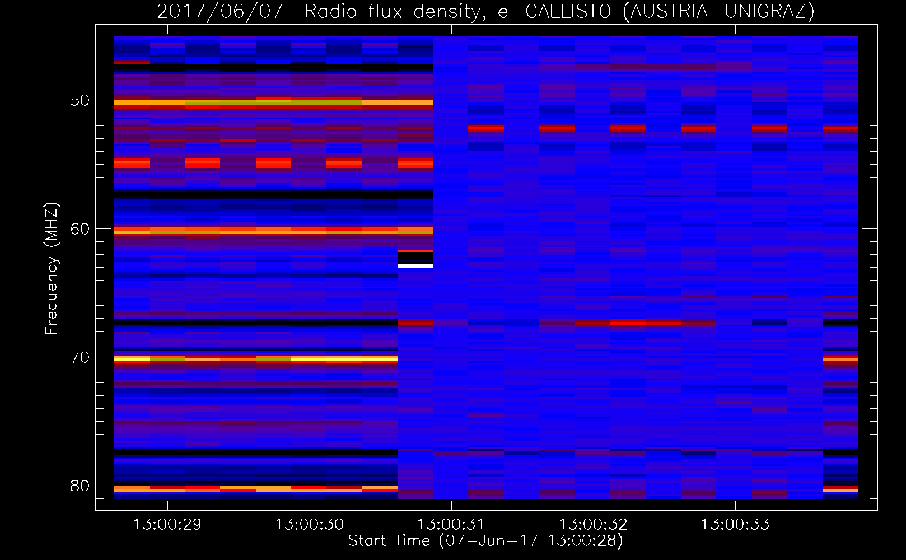Click the 13:00:30 time tick label

point(310,525)
